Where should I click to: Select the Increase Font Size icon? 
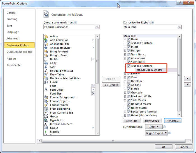(46, 124)
